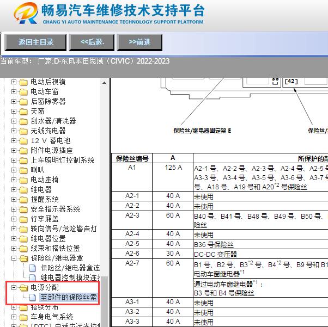Viewport: 328px width, 327px height.
Task: Expand the 电动后视镜 tree node
Action: 14,82
